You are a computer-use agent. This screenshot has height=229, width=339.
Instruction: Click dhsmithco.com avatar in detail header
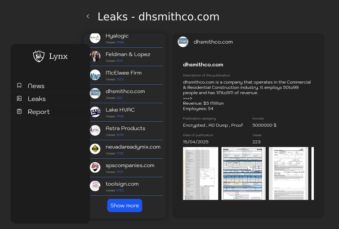click(183, 42)
